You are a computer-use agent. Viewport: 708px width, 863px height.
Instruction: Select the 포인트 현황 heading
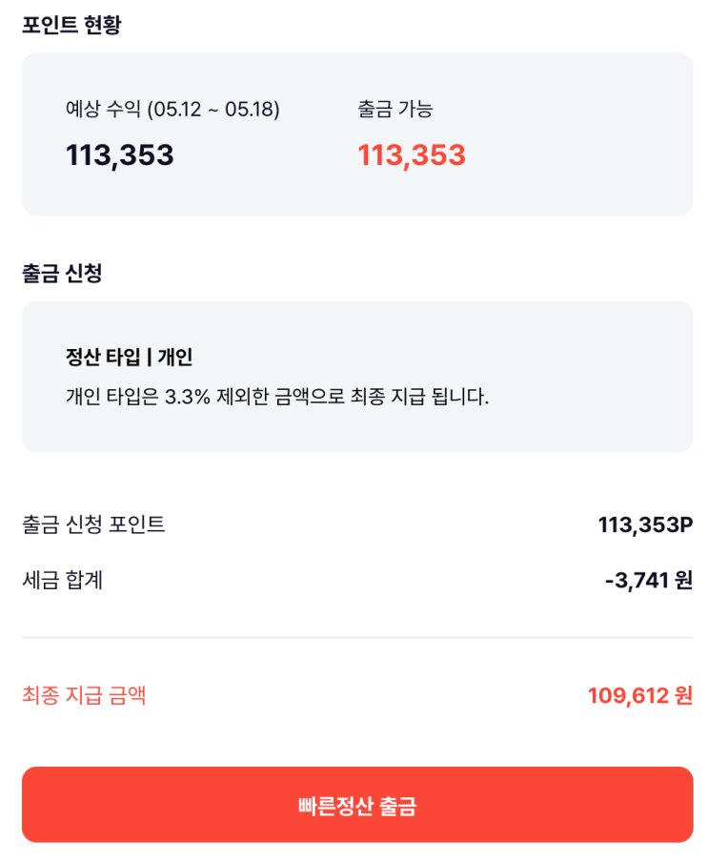tap(71, 25)
